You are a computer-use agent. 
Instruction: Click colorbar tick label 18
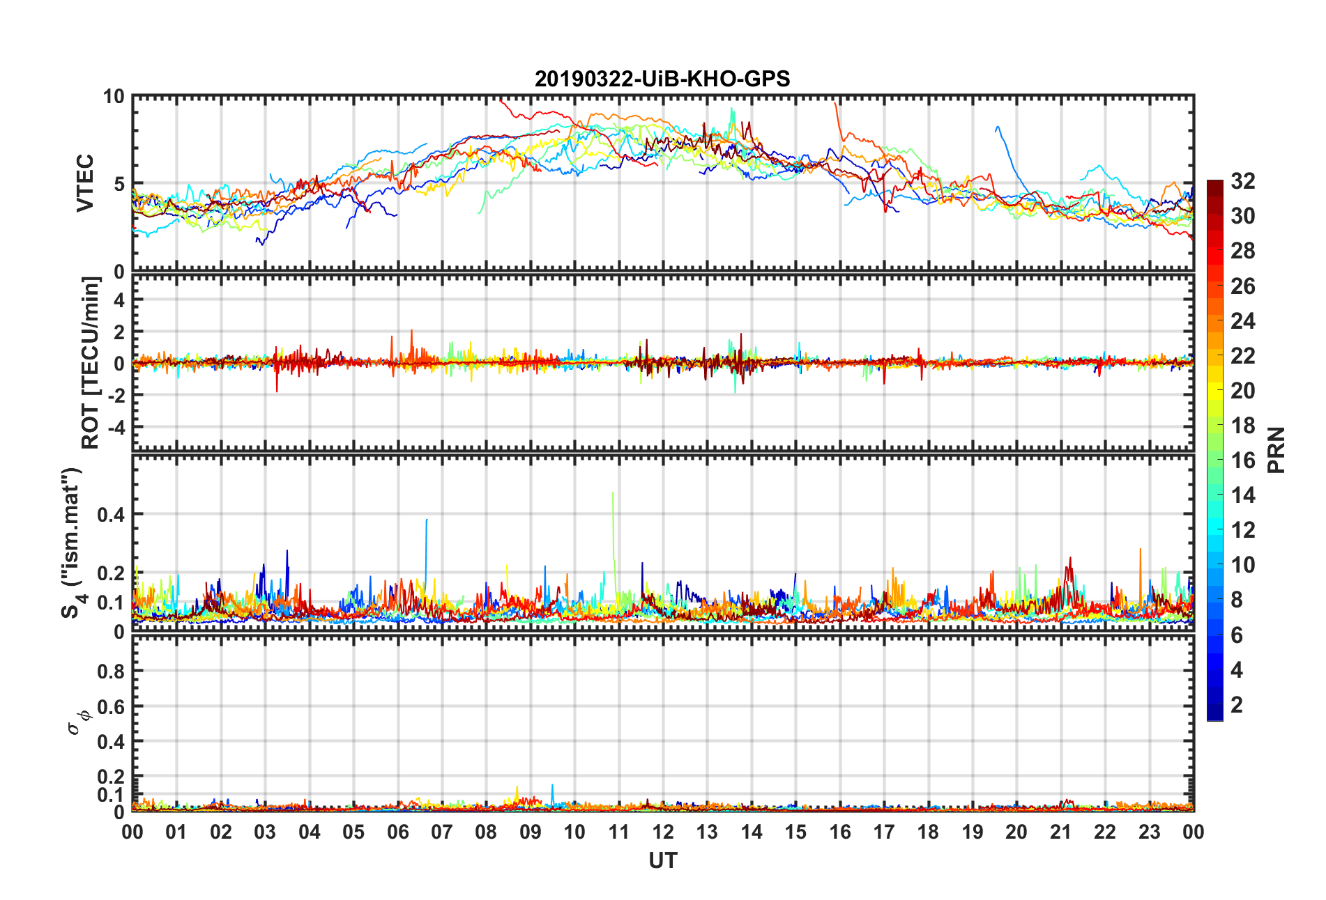1242,425
